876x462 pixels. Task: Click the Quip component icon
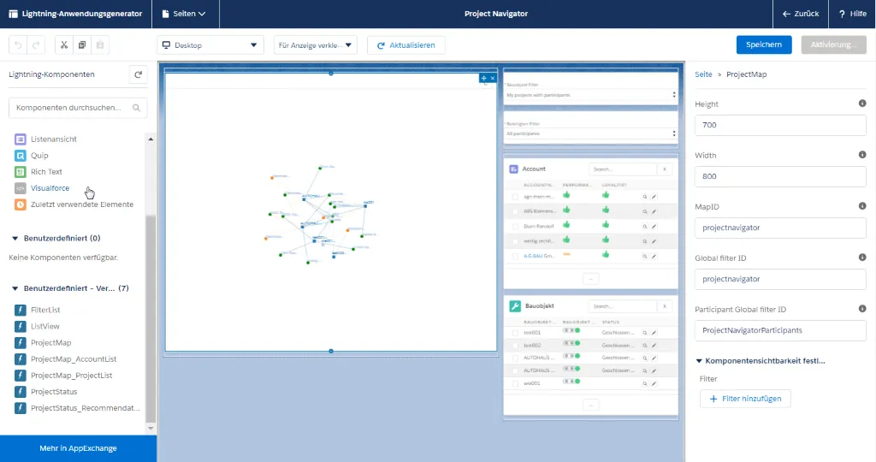[21, 156]
